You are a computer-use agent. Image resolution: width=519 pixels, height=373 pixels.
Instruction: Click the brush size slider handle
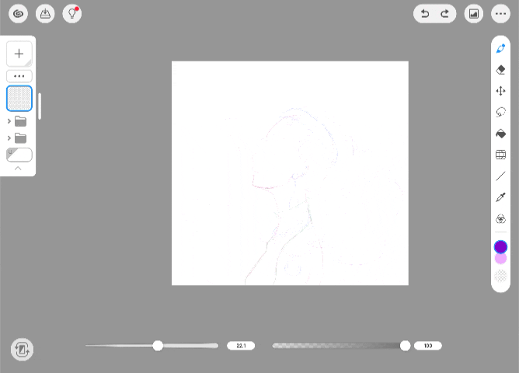158,346
